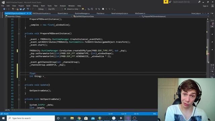Click in the Quick Launch search box
Viewport: 215px width, 121px height.
tap(185, 2)
